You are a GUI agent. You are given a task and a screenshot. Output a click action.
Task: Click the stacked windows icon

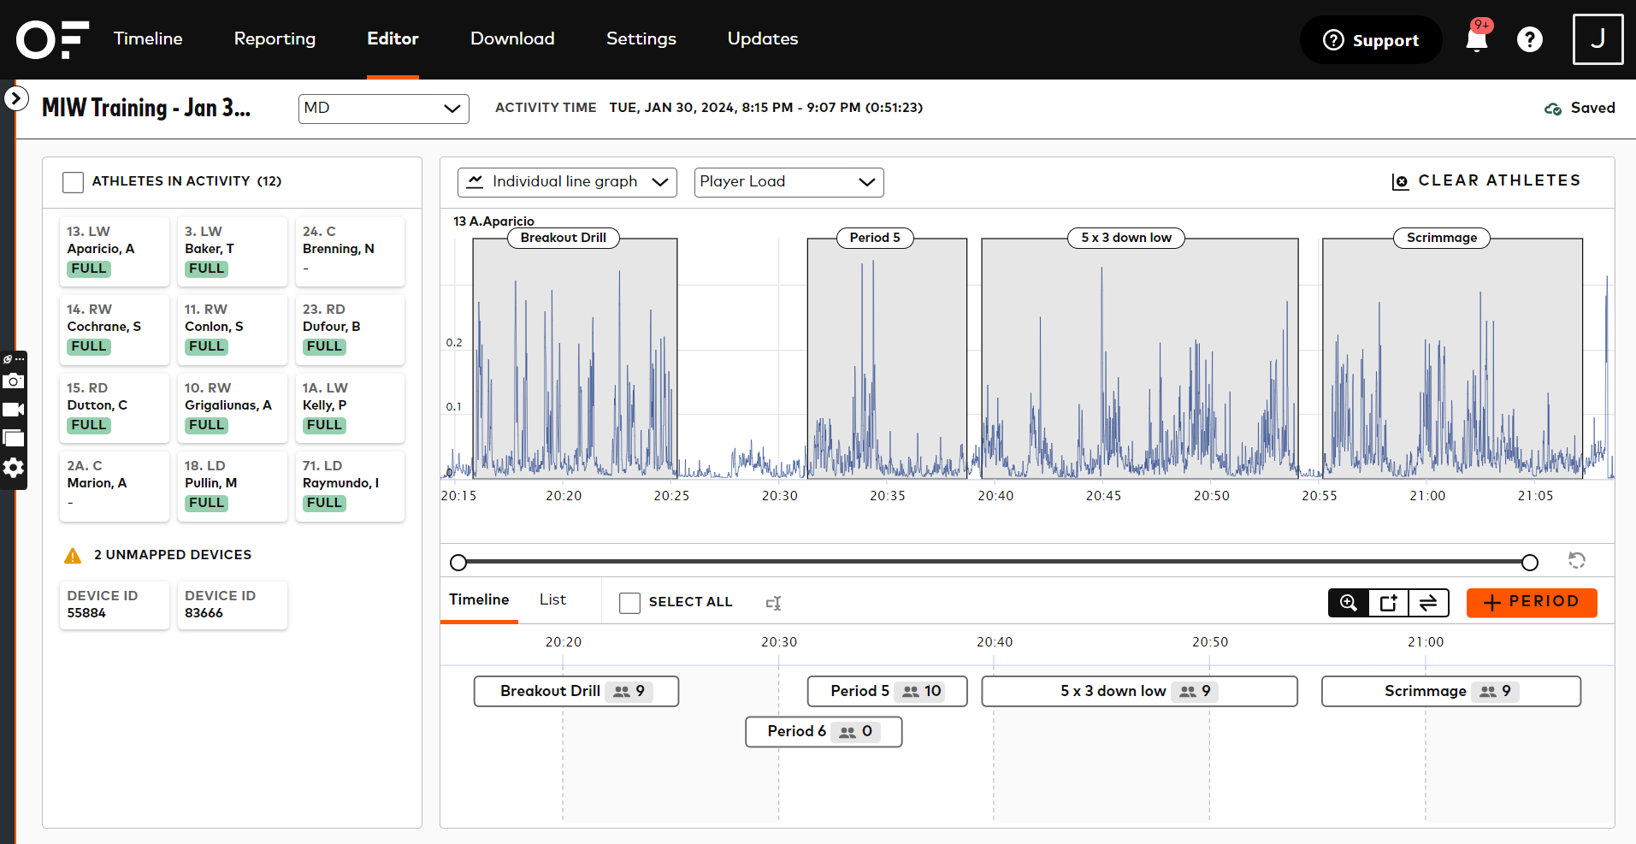(x=14, y=439)
